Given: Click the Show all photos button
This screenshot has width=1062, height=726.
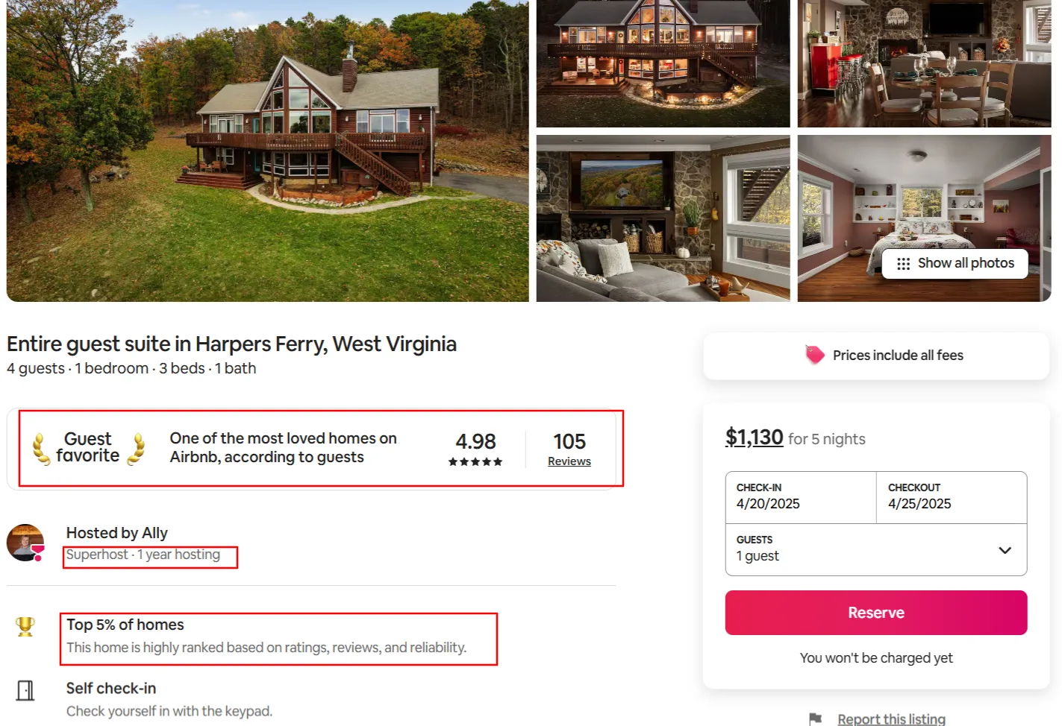Looking at the screenshot, I should click(x=955, y=263).
